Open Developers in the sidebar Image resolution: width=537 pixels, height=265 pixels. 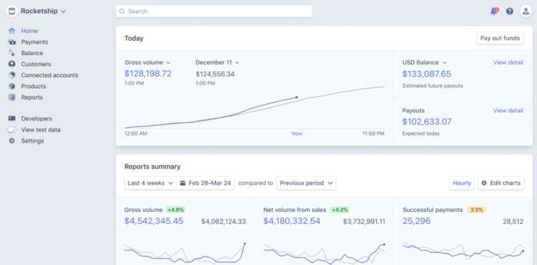coord(36,119)
